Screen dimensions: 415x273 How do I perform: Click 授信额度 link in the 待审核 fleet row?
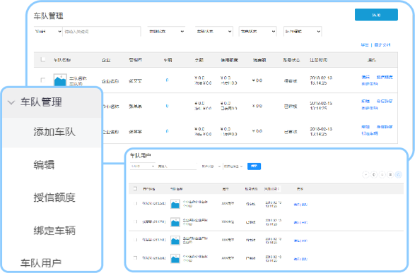(x=385, y=77)
